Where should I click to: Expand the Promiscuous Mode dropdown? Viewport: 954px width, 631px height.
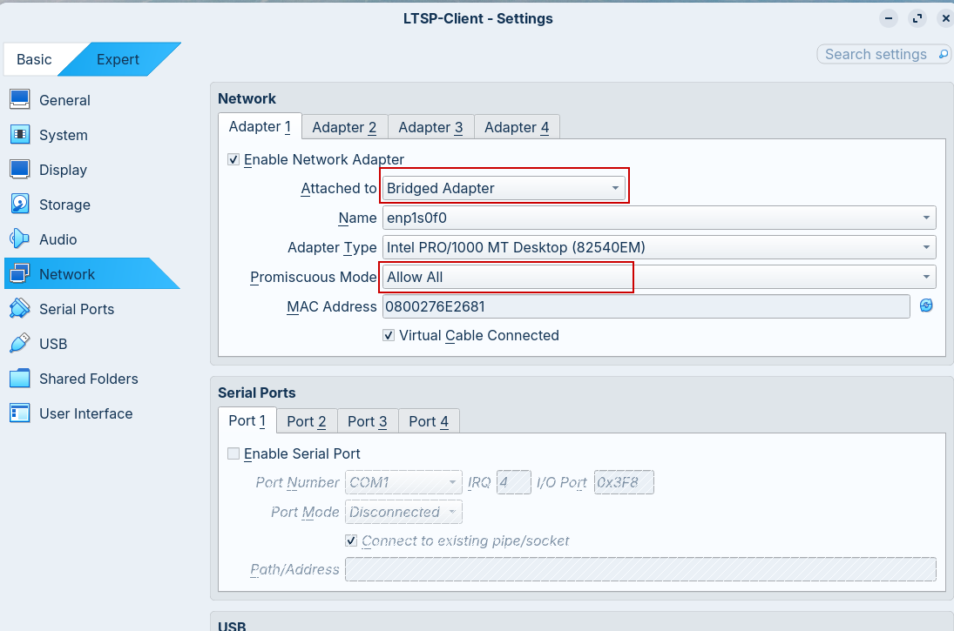[x=659, y=277]
